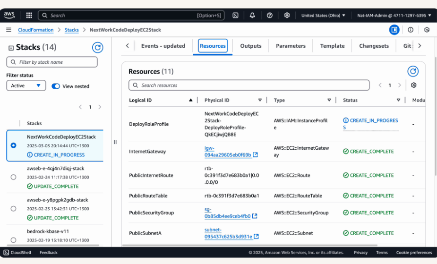Click the Search resources input field

click(249, 85)
